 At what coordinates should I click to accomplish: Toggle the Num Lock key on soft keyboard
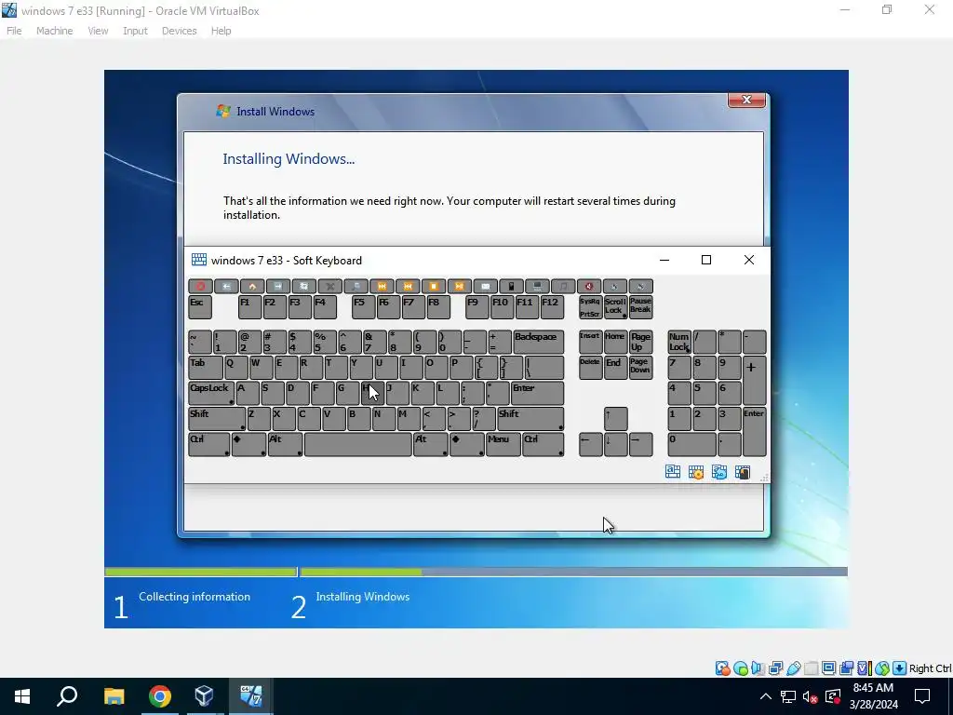[678, 343]
